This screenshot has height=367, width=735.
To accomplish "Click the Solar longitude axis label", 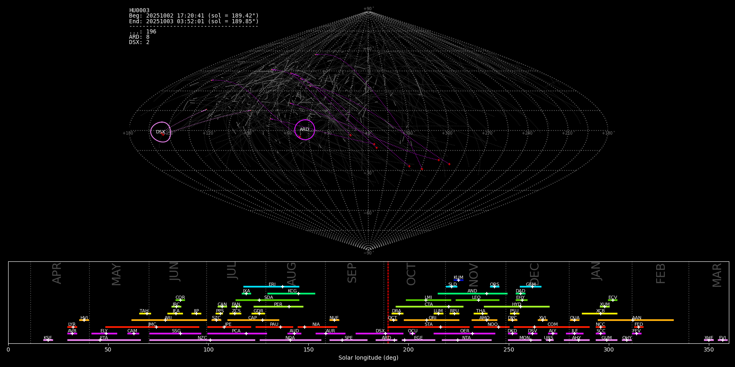I will point(368,358).
